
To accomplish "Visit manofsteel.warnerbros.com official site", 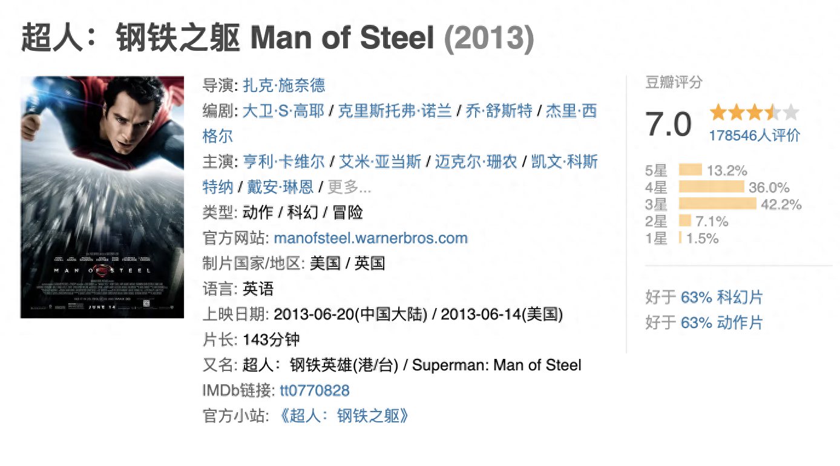I will (x=370, y=238).
